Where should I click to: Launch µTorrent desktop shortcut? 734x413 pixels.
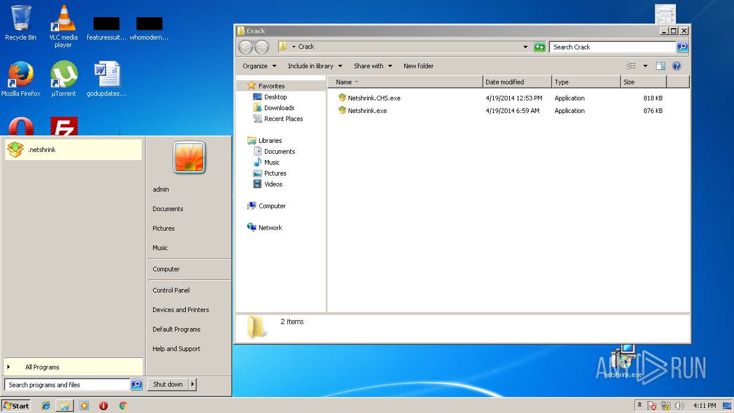pyautogui.click(x=64, y=79)
